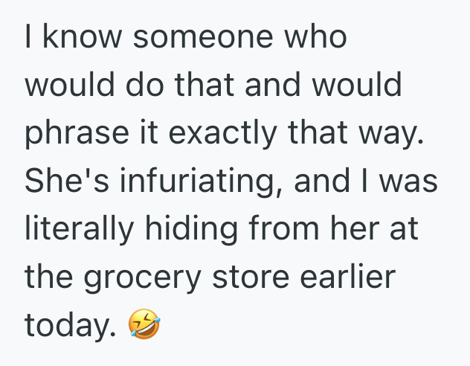Click the word "today."
The height and width of the screenshot is (366, 470).
(71, 324)
